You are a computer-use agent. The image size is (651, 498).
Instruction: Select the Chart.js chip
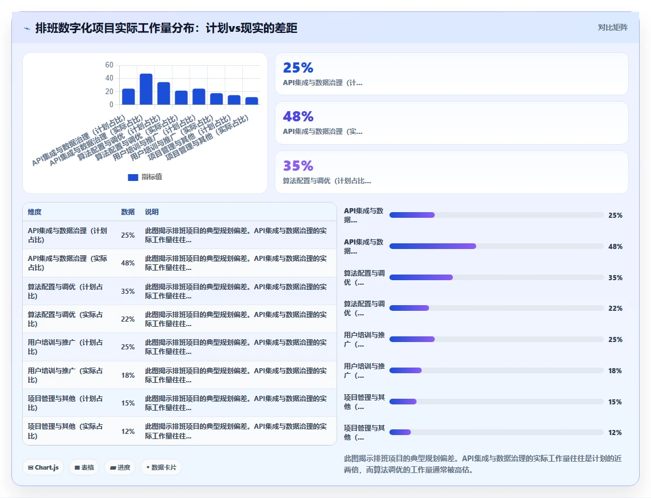pyautogui.click(x=43, y=467)
